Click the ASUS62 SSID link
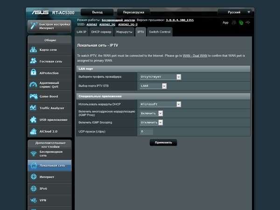The height and width of the screenshot is (210, 280). pyautogui.click(x=92, y=24)
